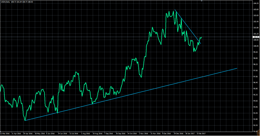
Task: Click the 22 Mar 2016 date label
Action: pos(5,133)
